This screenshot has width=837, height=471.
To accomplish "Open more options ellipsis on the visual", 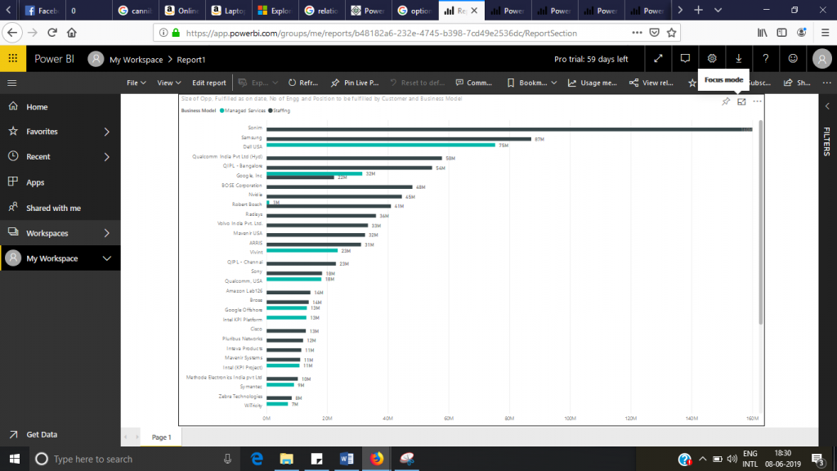I will tap(757, 101).
